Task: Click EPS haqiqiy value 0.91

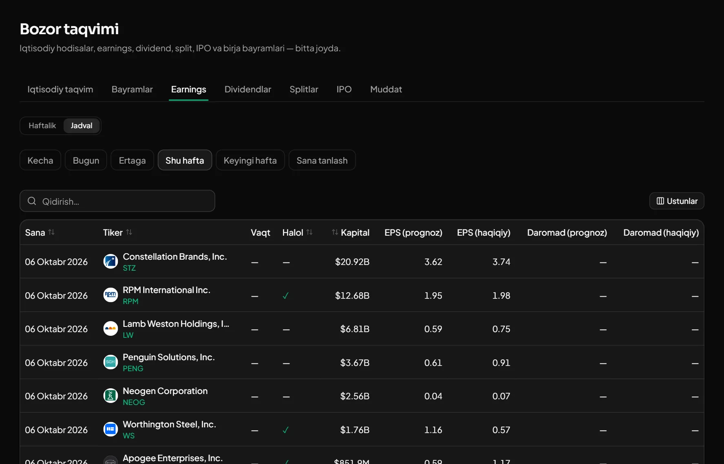Action: click(x=501, y=363)
